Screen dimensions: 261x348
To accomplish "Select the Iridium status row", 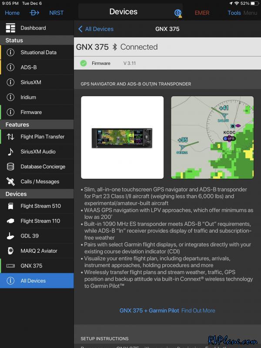I will coord(37,97).
